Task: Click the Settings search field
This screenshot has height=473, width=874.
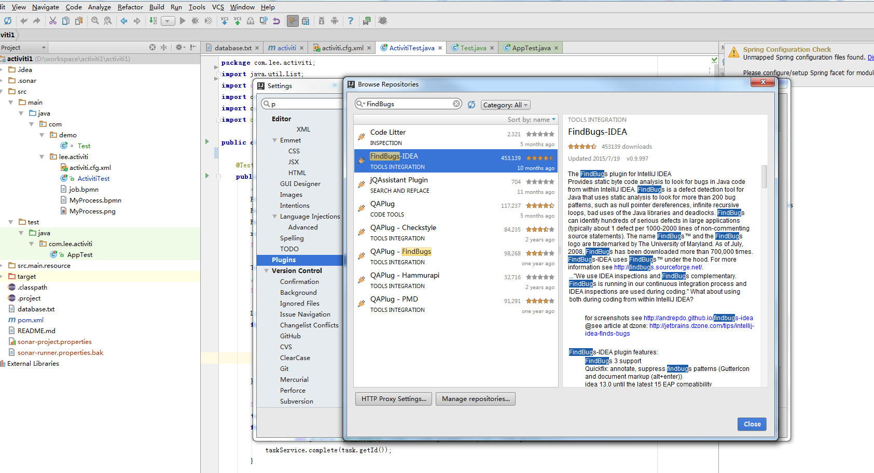Action: (x=302, y=104)
